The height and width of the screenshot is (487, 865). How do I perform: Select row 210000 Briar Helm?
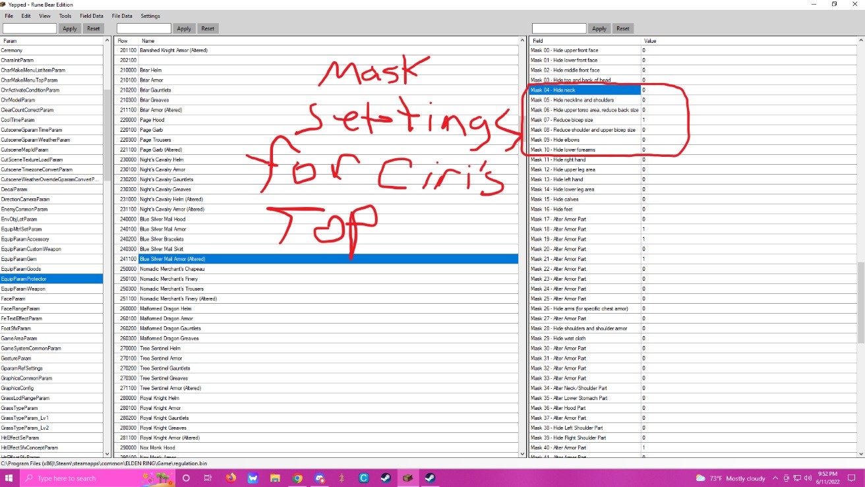pyautogui.click(x=316, y=70)
